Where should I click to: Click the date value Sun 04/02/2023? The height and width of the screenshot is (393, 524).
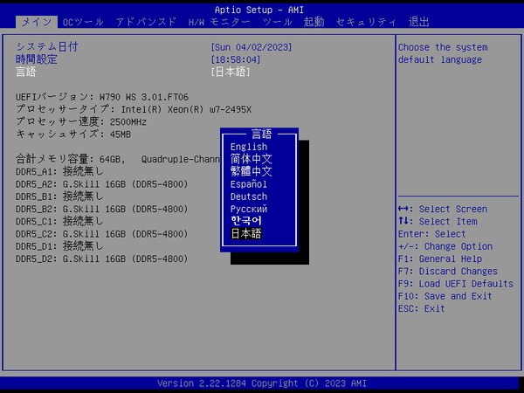[252, 47]
